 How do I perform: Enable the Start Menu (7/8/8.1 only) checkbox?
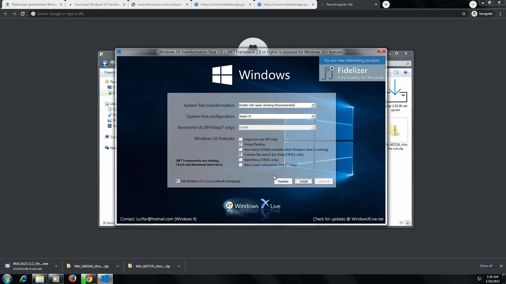[240, 160]
